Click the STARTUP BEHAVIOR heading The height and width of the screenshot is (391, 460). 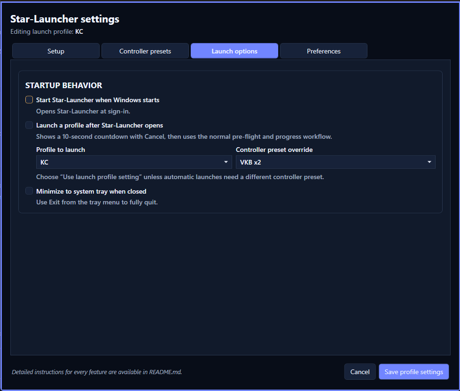[x=63, y=85]
